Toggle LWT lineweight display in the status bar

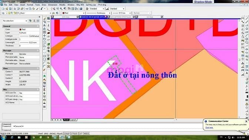(80, 133)
